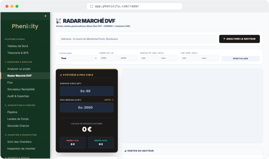269x159 pixels.
Task: Click the Réinitialiser filters button
Action: pyautogui.click(x=240, y=59)
